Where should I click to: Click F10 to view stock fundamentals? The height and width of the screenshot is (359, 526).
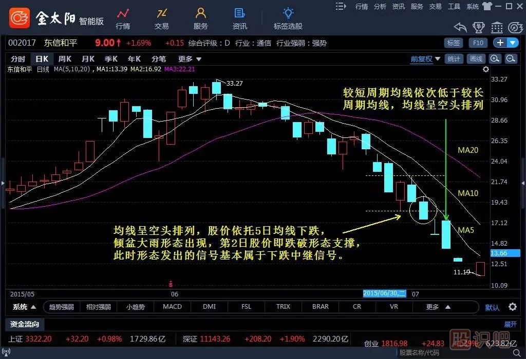click(478, 43)
